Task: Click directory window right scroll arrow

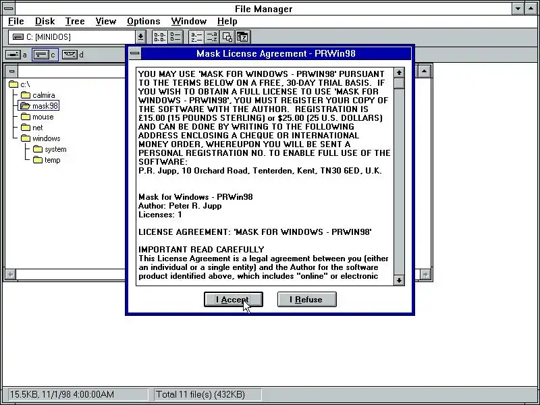Action: coord(425,275)
